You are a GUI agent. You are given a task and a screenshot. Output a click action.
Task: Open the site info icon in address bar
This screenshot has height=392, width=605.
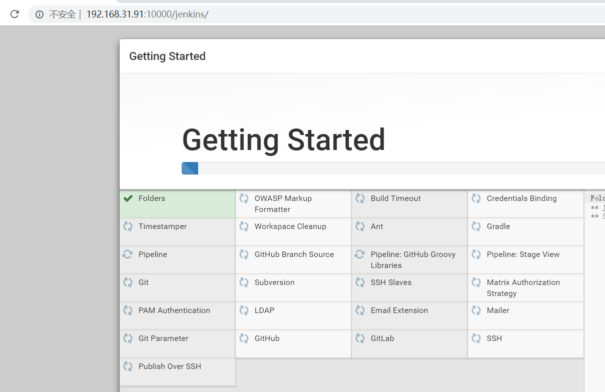coord(40,14)
